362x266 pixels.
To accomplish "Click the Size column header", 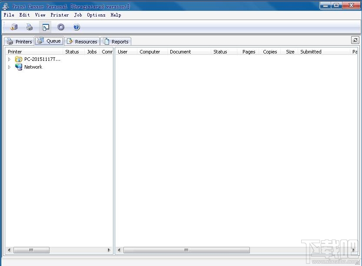I will (289, 52).
